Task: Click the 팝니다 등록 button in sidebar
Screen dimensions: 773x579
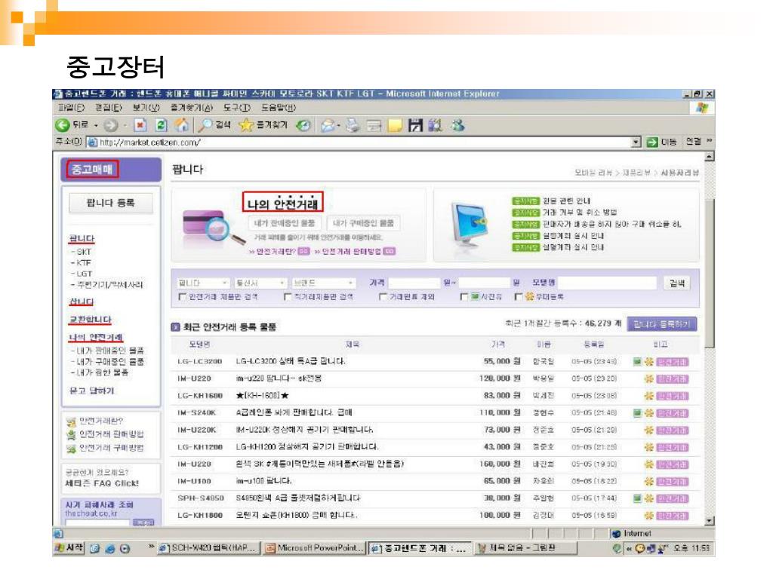Action: [111, 204]
